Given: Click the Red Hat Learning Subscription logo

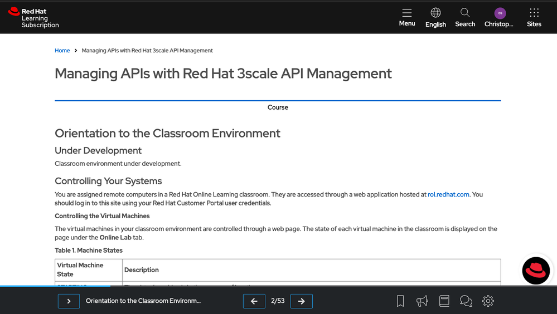Looking at the screenshot, I should tap(34, 18).
